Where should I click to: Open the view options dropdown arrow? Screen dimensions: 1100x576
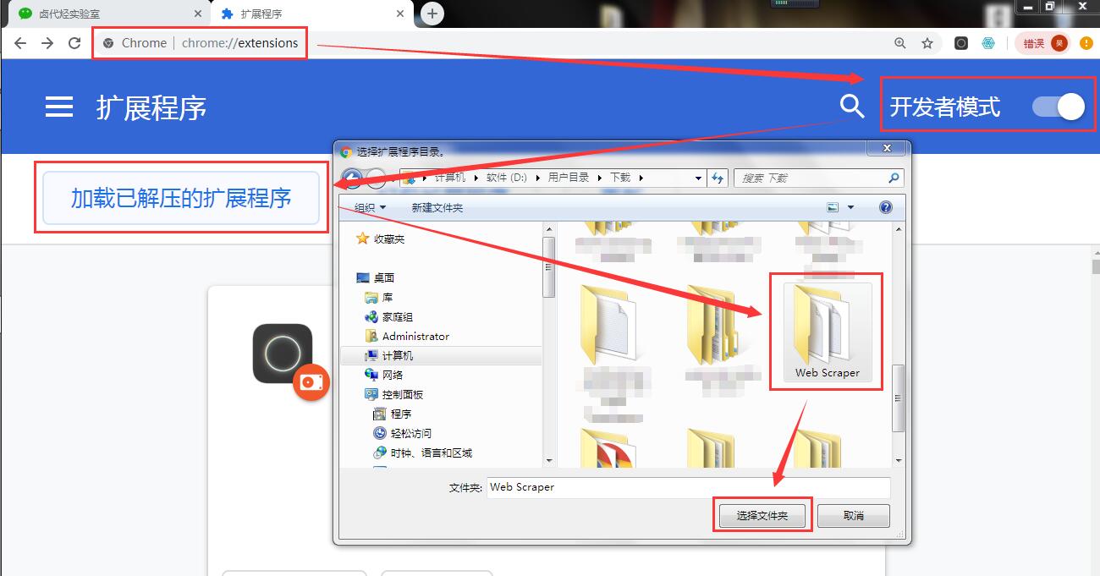[850, 207]
